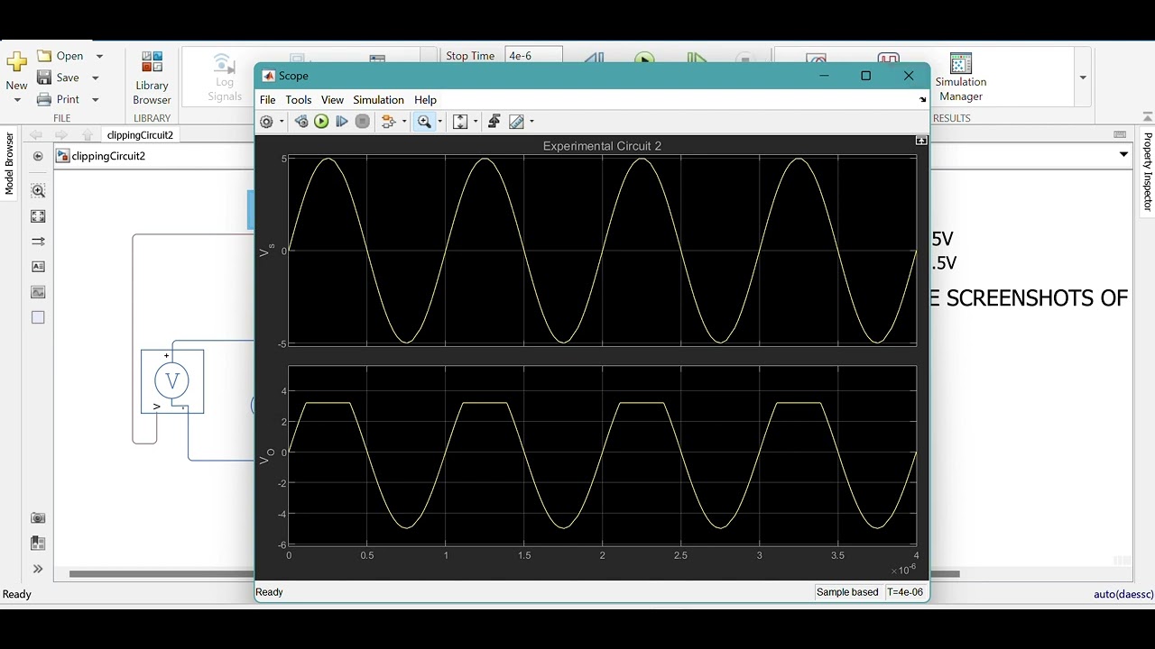Click the scale Y-axis limits icon
This screenshot has height=649, width=1155.
460,122
